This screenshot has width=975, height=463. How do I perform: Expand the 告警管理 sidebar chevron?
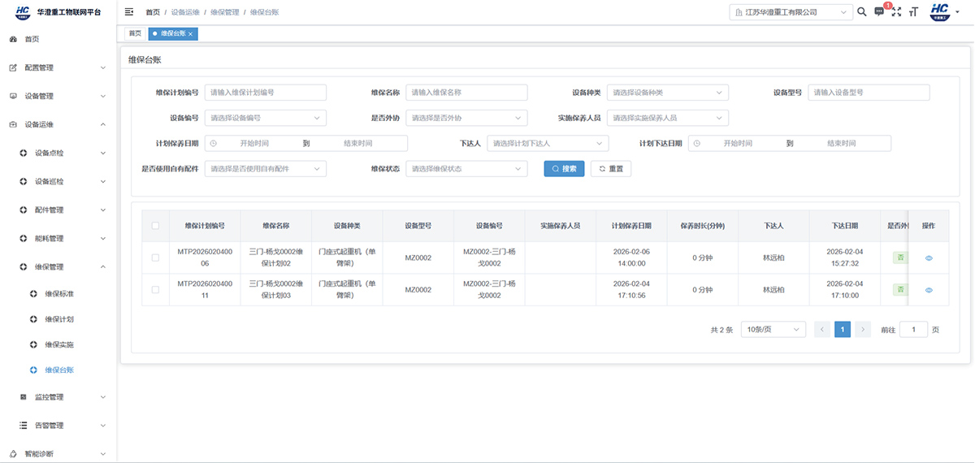coord(103,425)
